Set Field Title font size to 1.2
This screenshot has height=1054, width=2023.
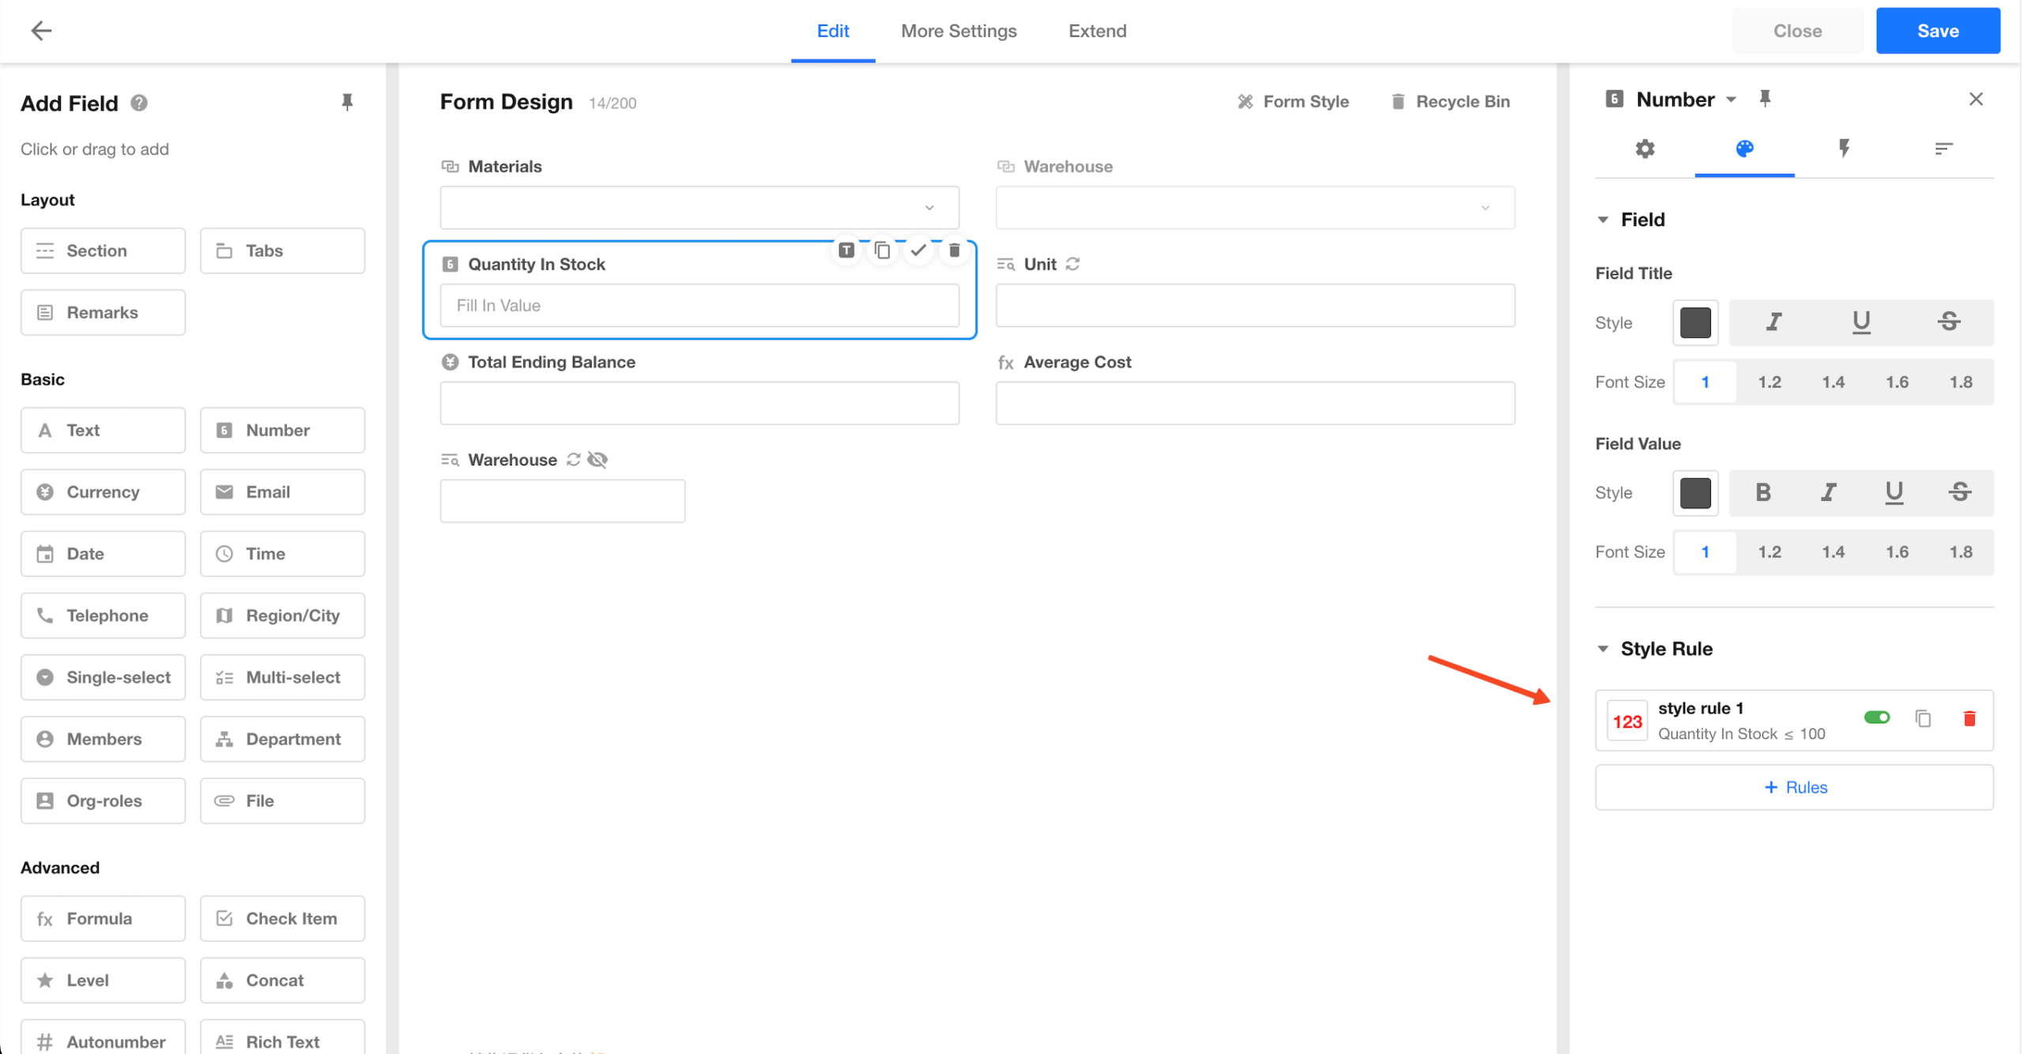tap(1769, 382)
